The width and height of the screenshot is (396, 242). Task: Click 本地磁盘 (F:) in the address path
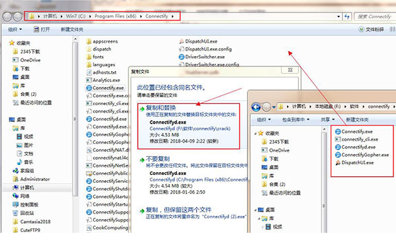(x=327, y=107)
